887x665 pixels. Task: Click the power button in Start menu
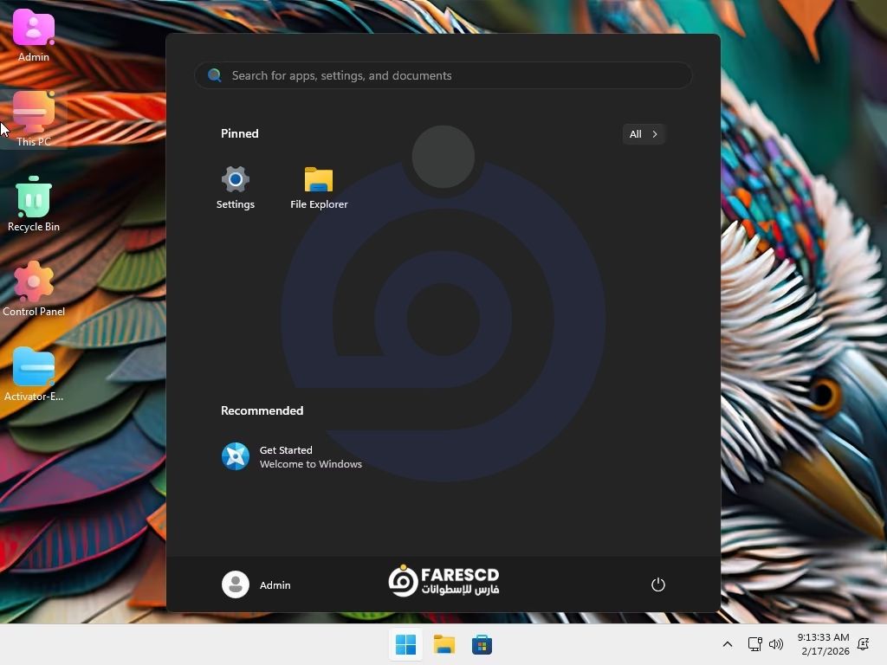pyautogui.click(x=657, y=584)
